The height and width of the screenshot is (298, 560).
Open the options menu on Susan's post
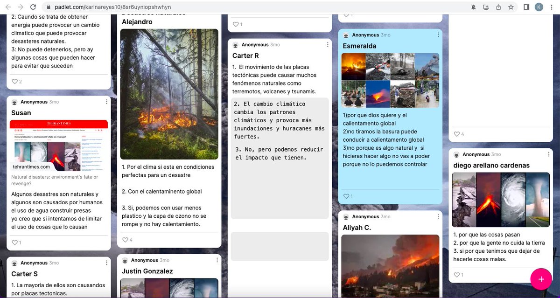coord(106,102)
